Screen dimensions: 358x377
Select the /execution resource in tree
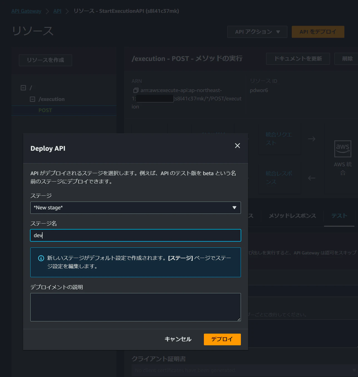coord(51,99)
